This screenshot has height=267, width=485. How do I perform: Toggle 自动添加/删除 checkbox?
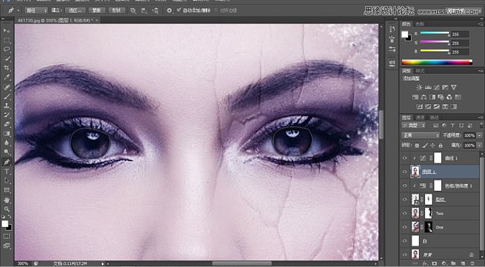pyautogui.click(x=179, y=10)
